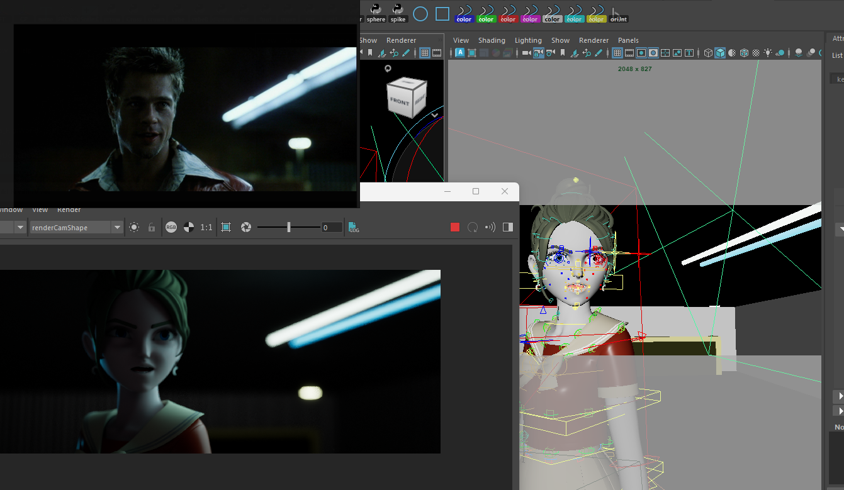Toggle wireframe display in right viewport

pos(708,53)
